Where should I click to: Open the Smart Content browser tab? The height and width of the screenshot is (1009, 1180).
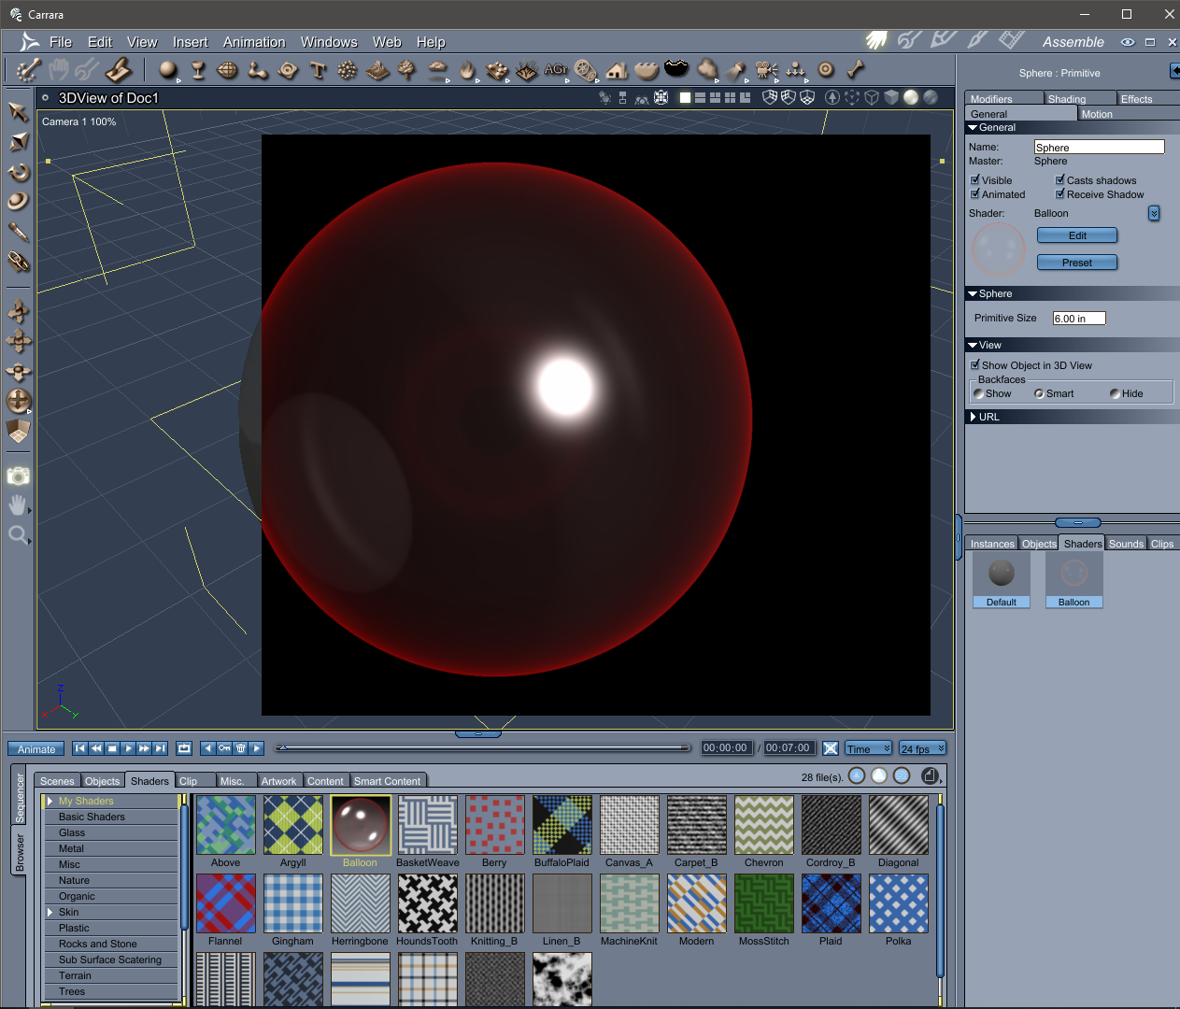(387, 781)
